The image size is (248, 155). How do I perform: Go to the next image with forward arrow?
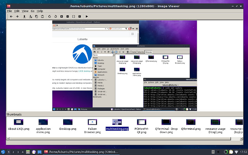pyautogui.click(x=17, y=16)
